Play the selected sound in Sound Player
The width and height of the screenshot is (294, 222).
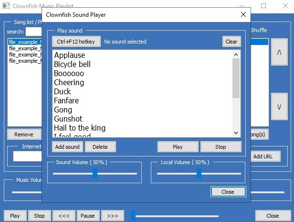click(178, 147)
